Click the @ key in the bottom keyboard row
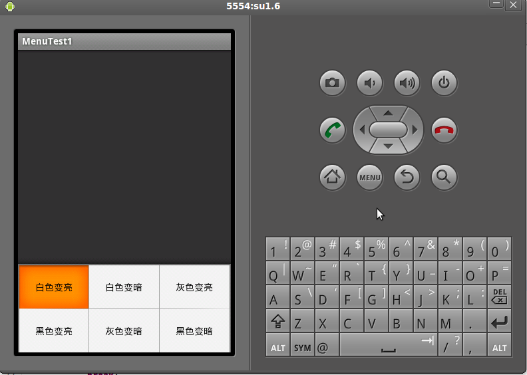Image resolution: width=527 pixels, height=375 pixels. (x=327, y=345)
